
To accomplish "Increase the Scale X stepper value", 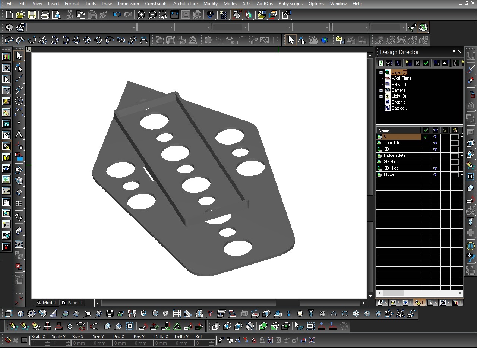I will click(48, 342).
